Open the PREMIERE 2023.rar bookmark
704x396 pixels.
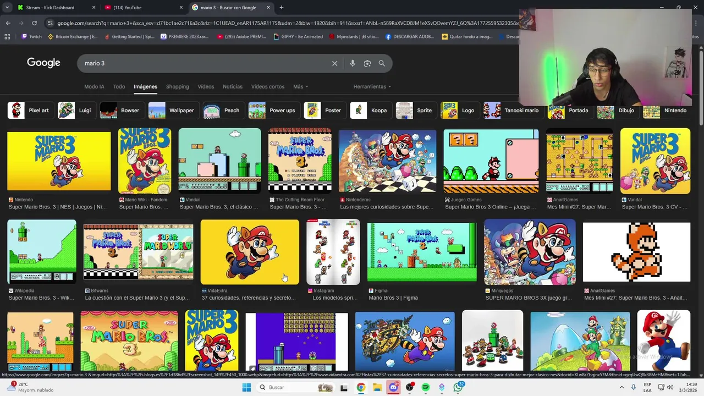point(185,37)
